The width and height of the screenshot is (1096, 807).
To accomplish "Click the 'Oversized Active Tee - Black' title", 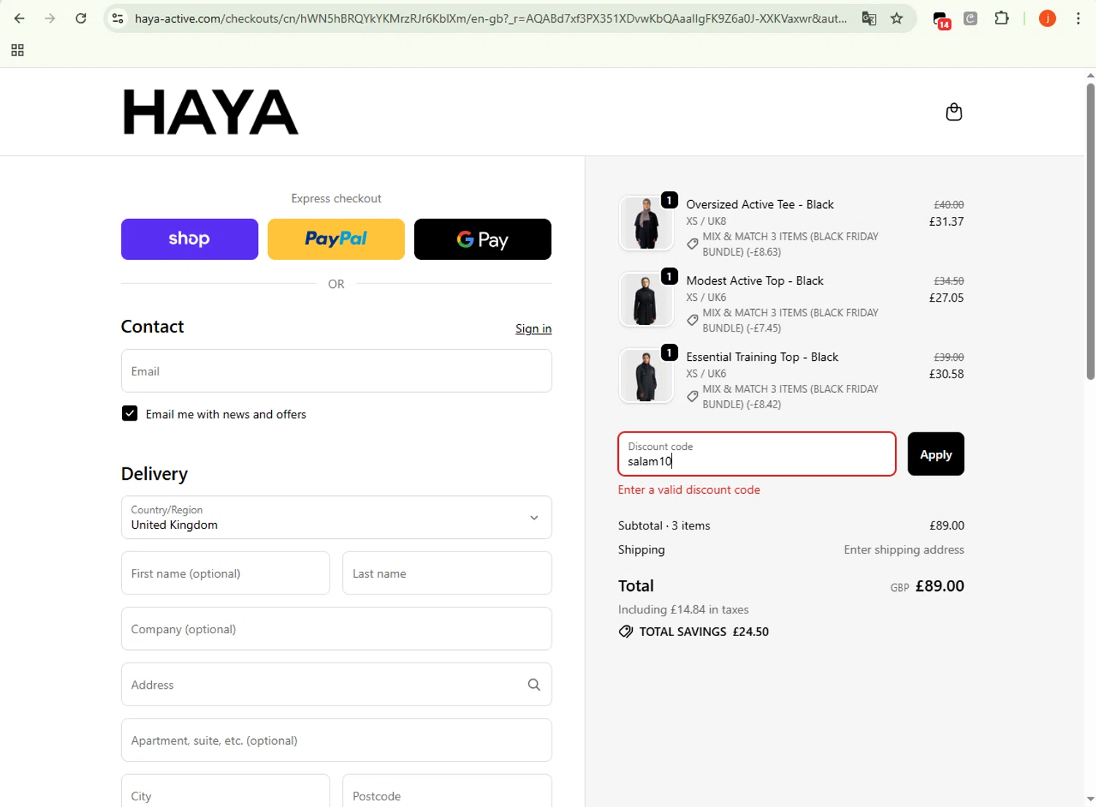I will pos(760,204).
